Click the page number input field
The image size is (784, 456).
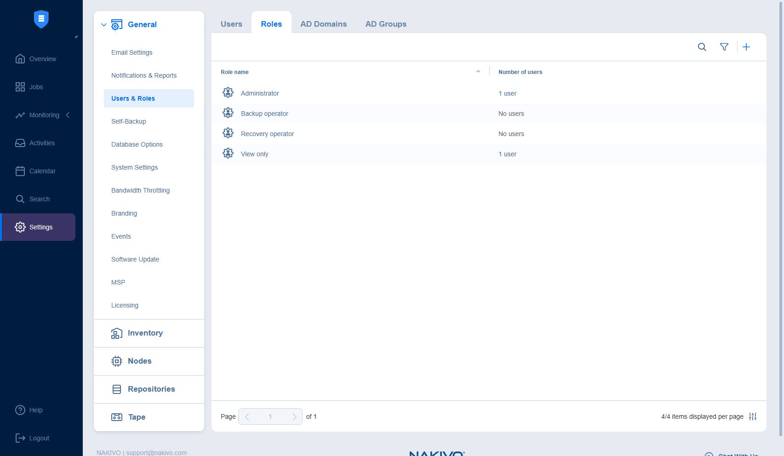point(270,416)
